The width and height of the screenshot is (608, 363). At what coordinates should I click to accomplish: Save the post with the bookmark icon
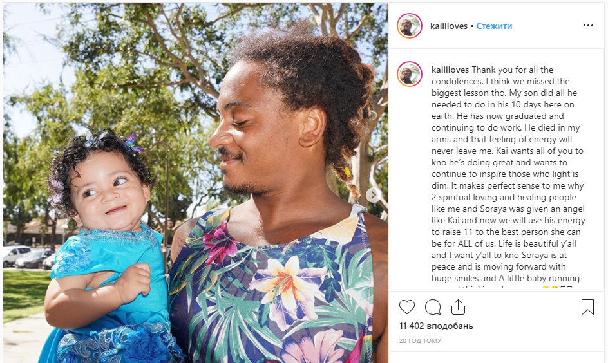[x=587, y=307]
